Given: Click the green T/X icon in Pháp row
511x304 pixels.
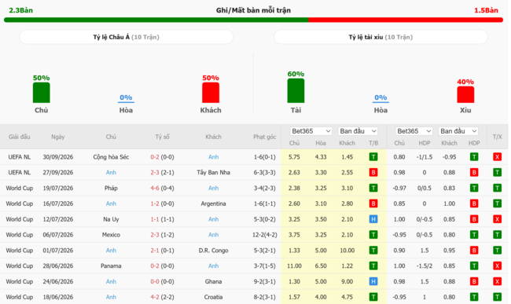Looking at the screenshot, I should click(497, 188).
